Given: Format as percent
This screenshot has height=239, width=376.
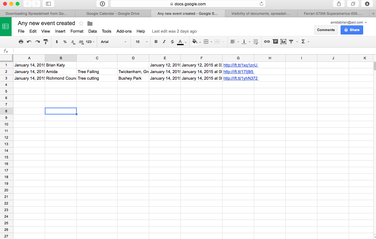Looking at the screenshot, I should tap(65, 42).
